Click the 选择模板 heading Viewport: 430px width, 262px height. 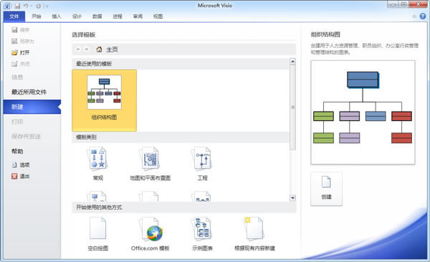pos(84,35)
